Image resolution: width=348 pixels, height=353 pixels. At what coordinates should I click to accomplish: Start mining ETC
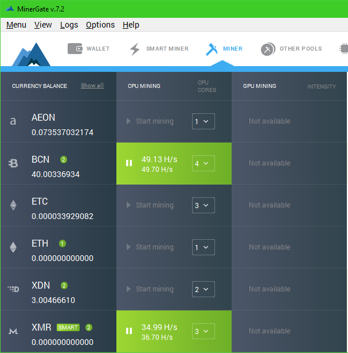pos(150,205)
